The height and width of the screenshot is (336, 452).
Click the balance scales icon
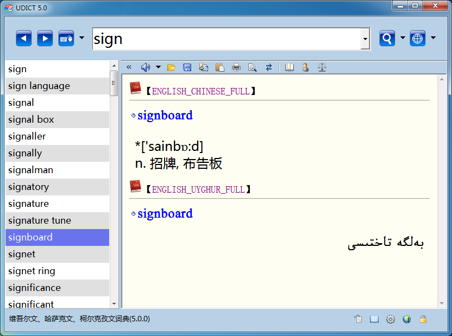tap(322, 67)
